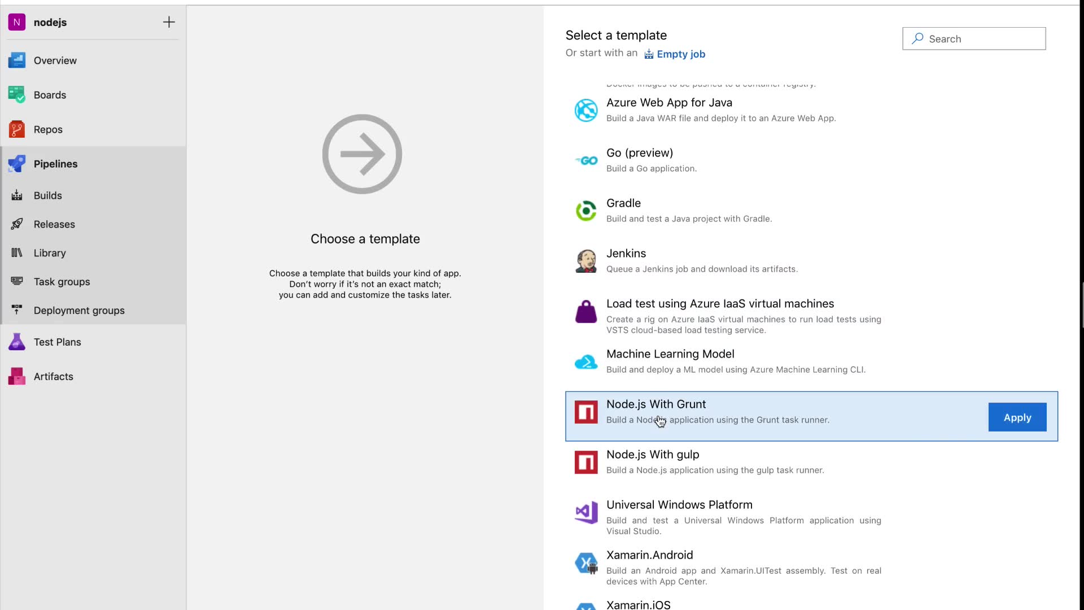Screen dimensions: 1084x610
Task: Click the template Search input field
Action: pyautogui.click(x=982, y=39)
